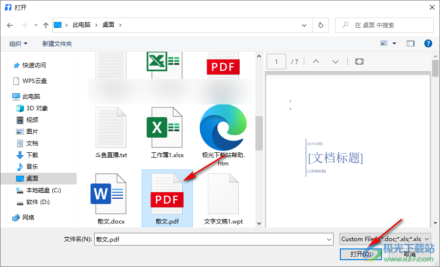Image resolution: width=440 pixels, height=267 pixels.
Task: Click the preview page number field
Action: (276, 62)
